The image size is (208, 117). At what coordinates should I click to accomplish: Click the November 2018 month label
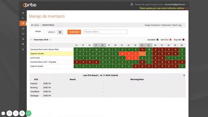[41, 40]
